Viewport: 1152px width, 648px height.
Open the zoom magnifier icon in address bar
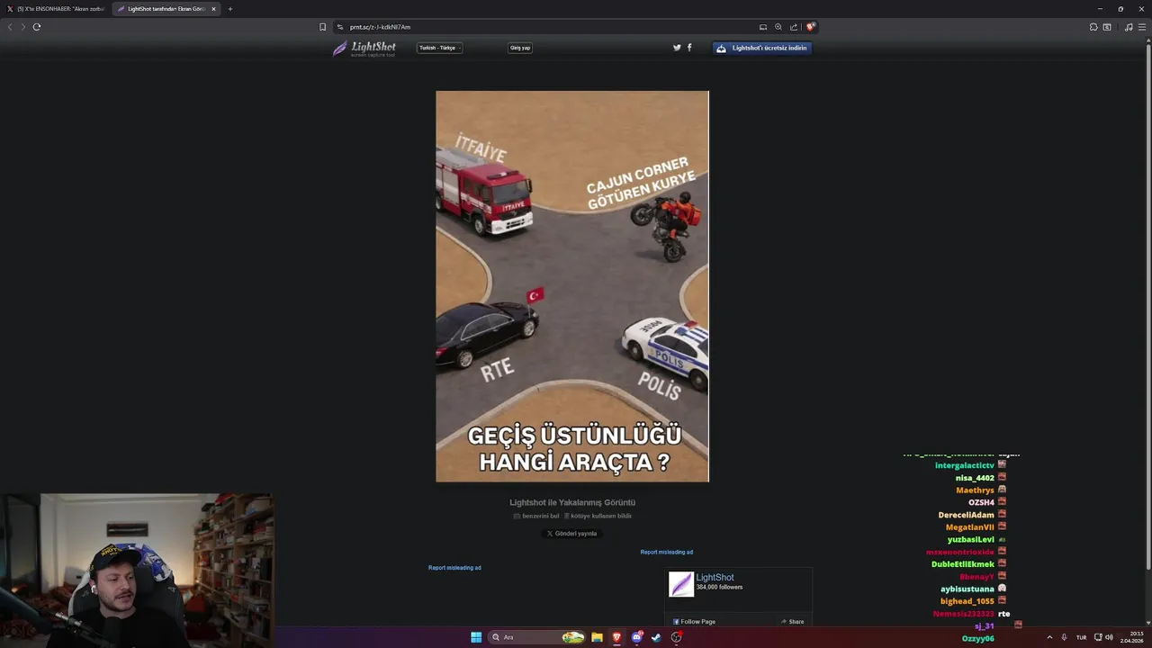pyautogui.click(x=778, y=27)
